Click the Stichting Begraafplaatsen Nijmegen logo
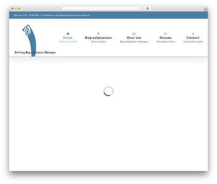This screenshot has height=184, width=217. (x=35, y=40)
